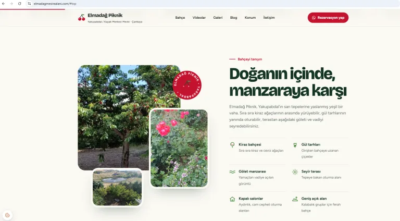Click the "Gölet manzarası" feature title
This screenshot has width=400, height=221.
pos(252,171)
